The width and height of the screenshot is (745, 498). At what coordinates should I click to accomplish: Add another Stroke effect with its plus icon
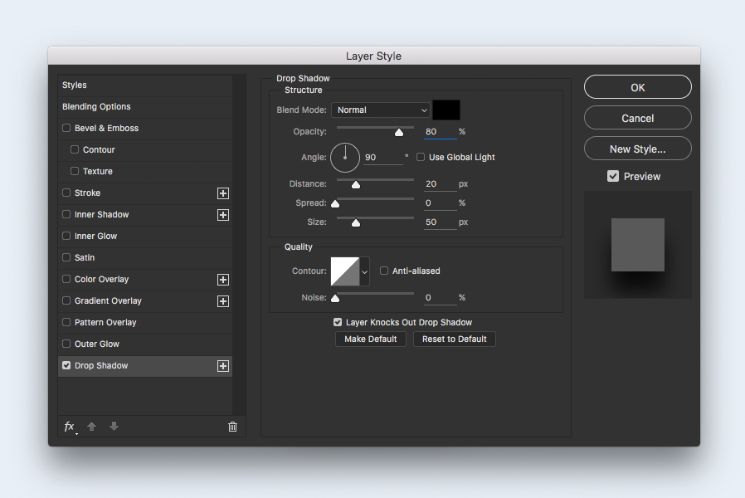point(222,193)
